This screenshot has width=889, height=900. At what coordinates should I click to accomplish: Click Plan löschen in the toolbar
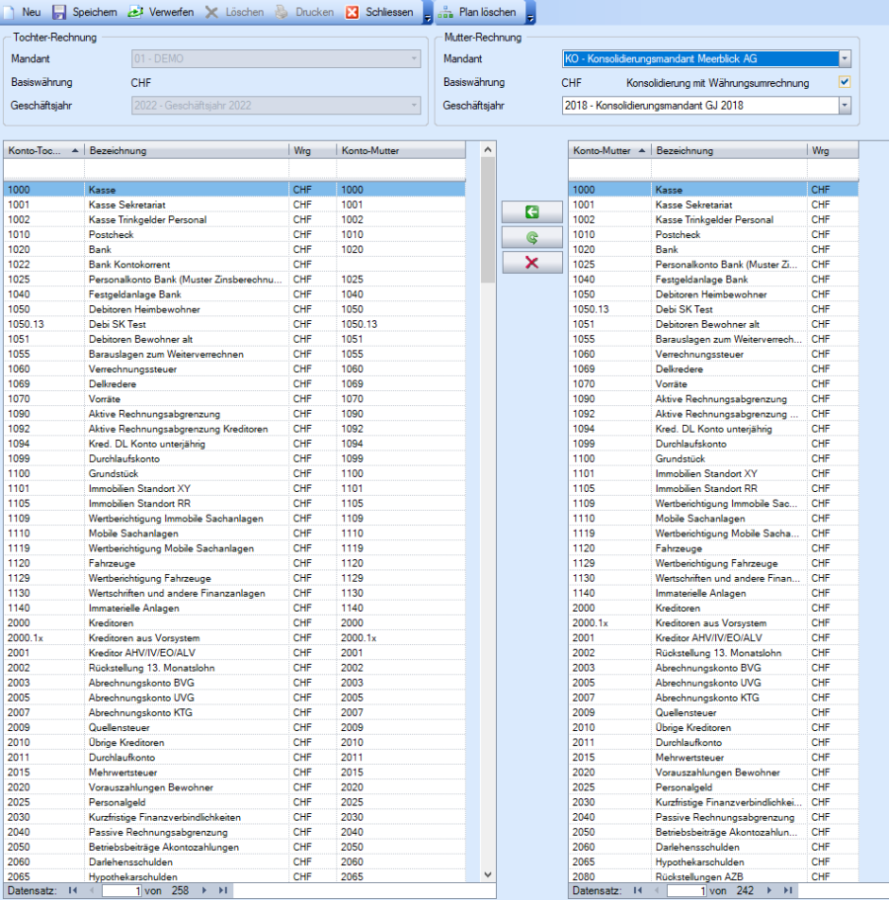point(478,12)
